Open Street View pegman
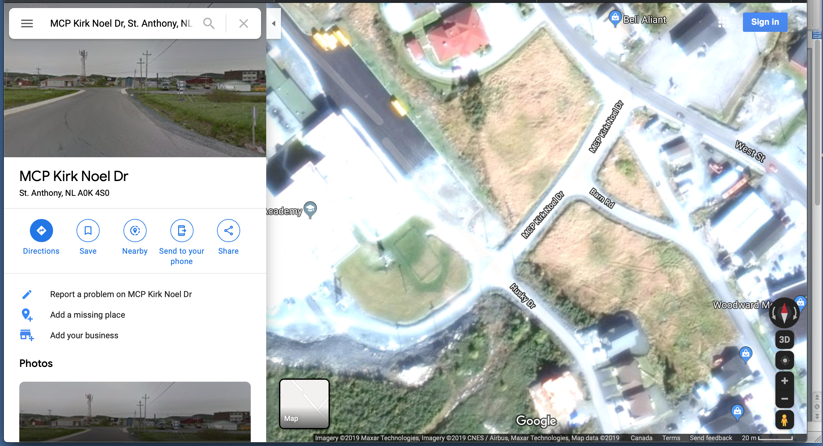Viewport: 823px width, 446px height. (x=784, y=420)
